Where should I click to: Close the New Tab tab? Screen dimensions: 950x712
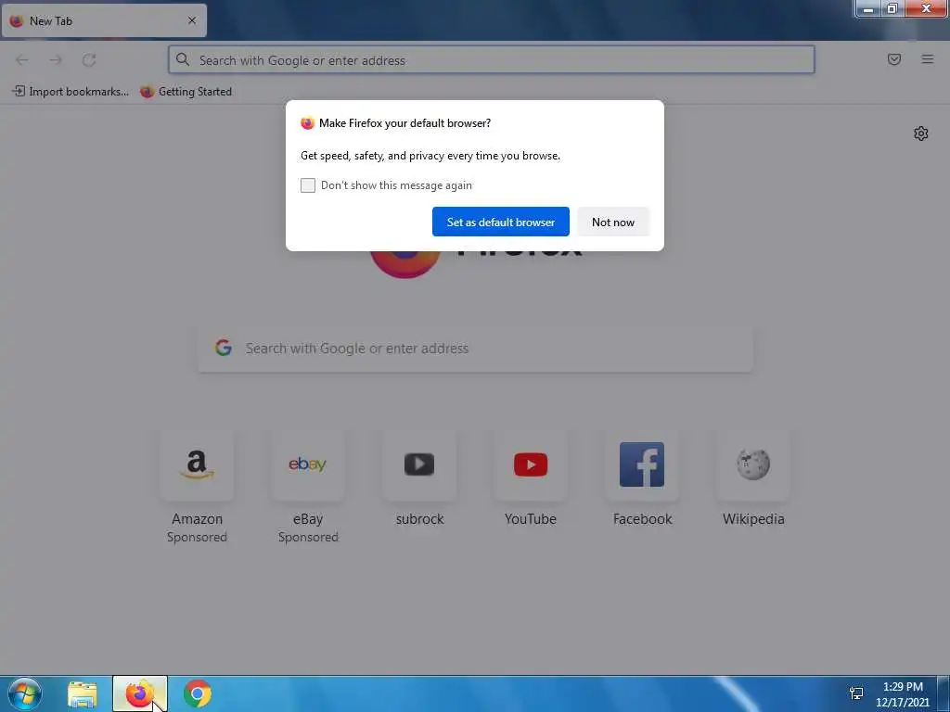(x=191, y=20)
